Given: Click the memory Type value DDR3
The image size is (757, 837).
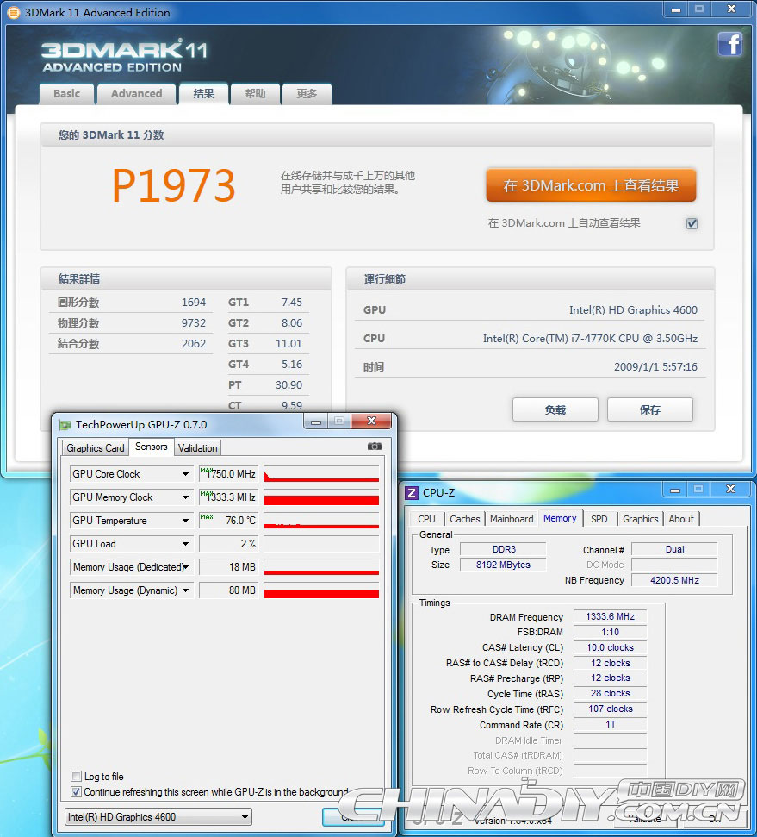Looking at the screenshot, I should (x=503, y=549).
